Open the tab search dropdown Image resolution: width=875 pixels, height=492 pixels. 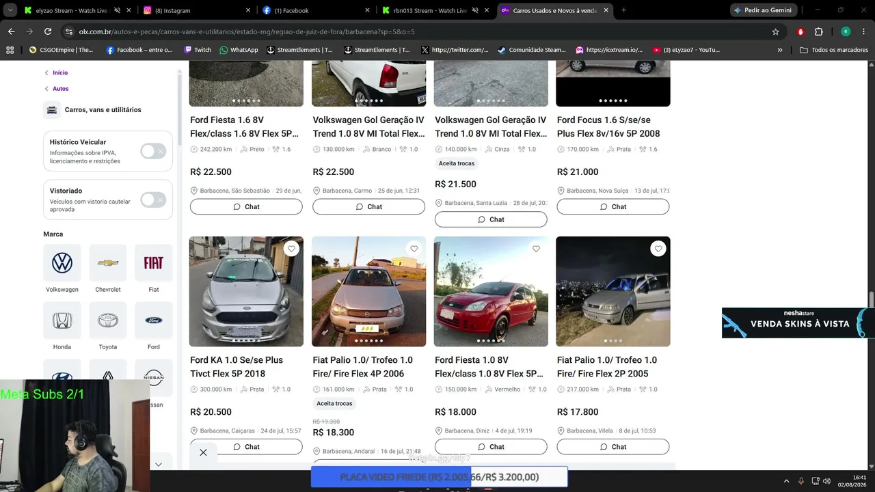point(10,10)
